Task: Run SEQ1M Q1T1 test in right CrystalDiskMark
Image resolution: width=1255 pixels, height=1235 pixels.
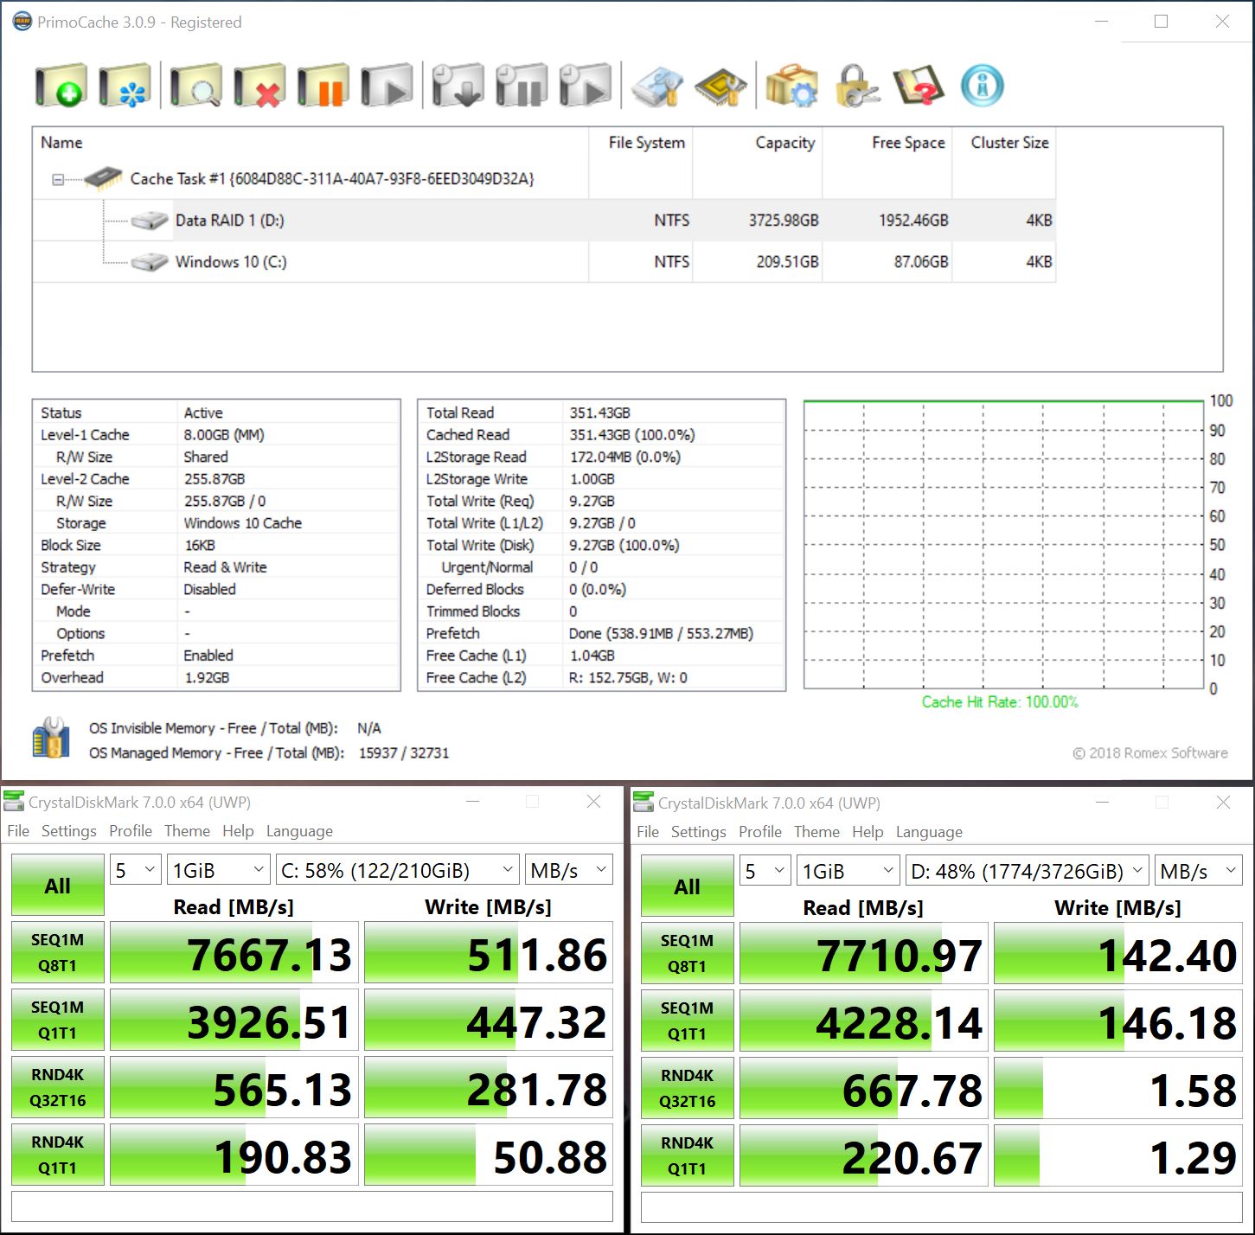Action: pos(688,1021)
